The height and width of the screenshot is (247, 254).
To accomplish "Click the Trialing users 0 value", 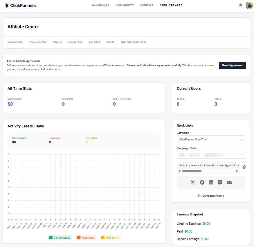I will (178, 104).
